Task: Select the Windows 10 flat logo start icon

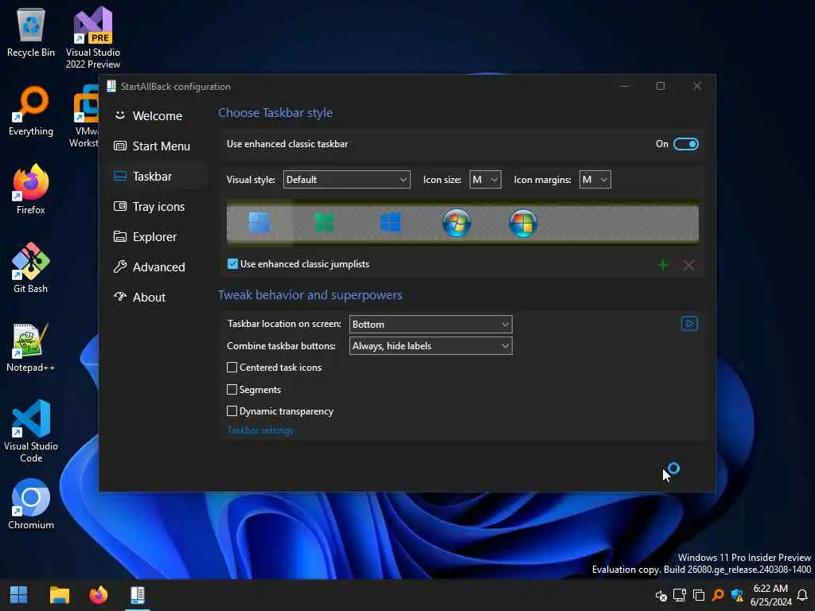Action: coord(390,223)
